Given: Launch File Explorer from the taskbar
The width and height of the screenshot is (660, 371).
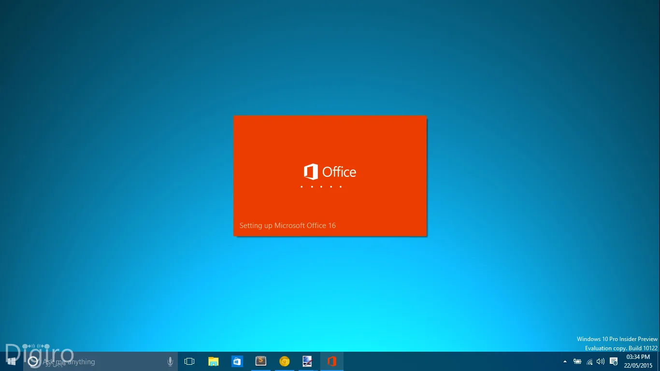Looking at the screenshot, I should click(213, 361).
